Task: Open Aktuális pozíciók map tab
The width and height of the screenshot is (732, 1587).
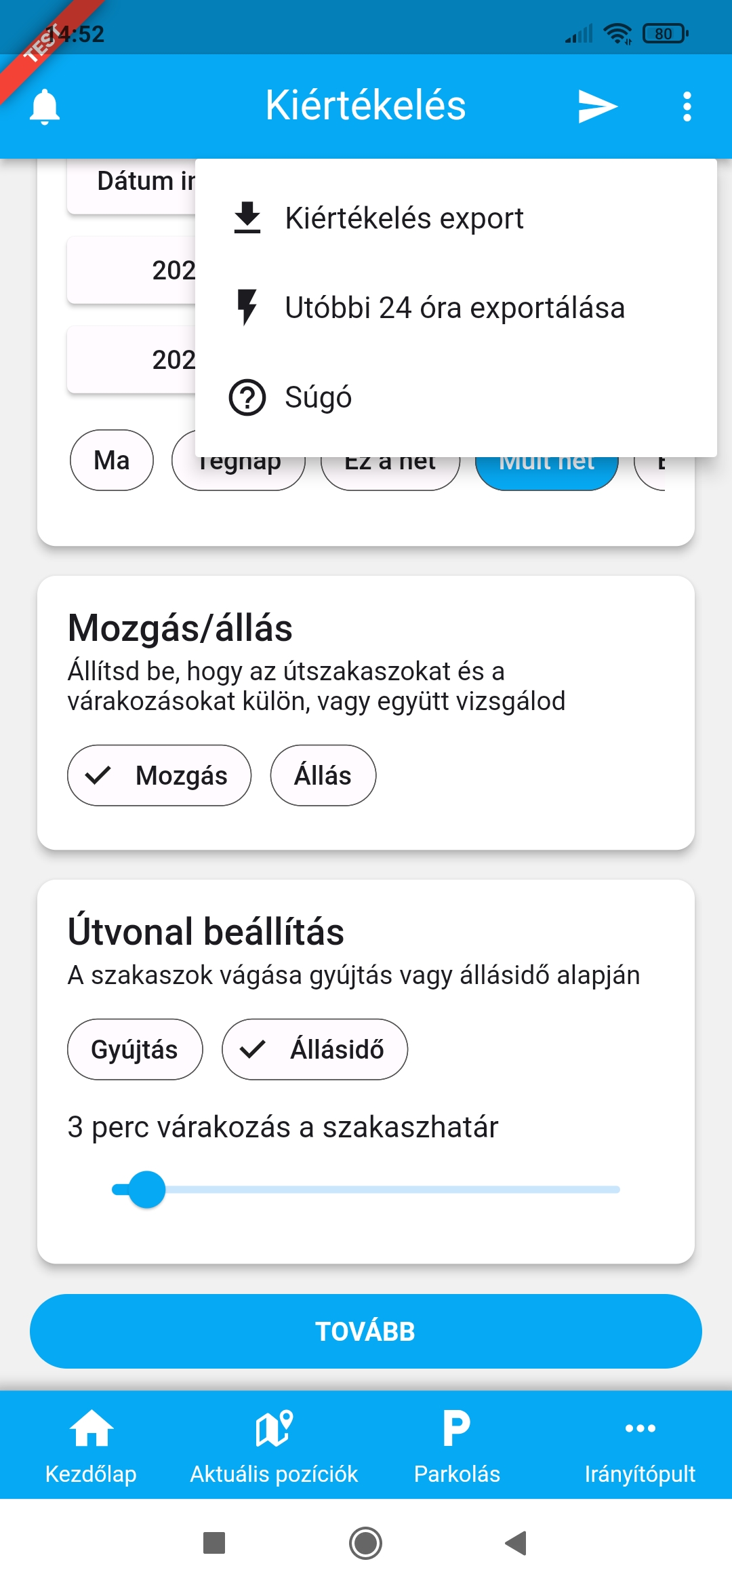Action: 274,1445
